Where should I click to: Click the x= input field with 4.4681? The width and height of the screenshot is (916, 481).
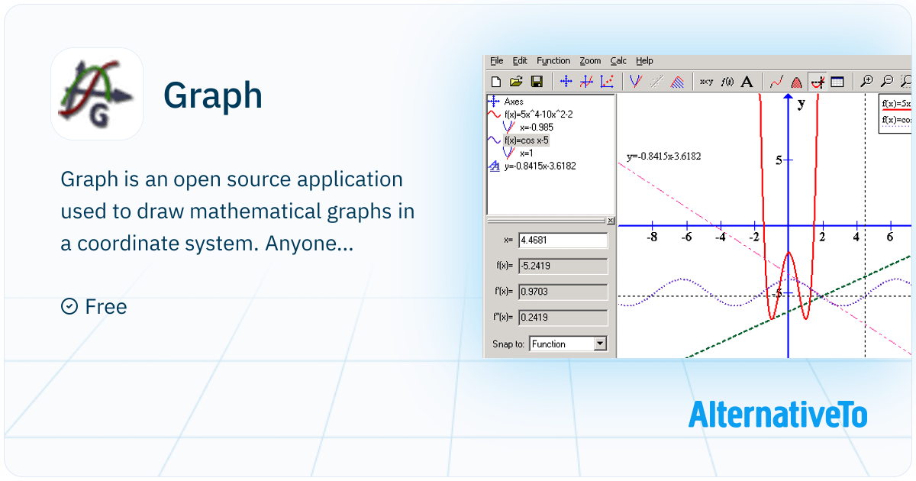(563, 240)
